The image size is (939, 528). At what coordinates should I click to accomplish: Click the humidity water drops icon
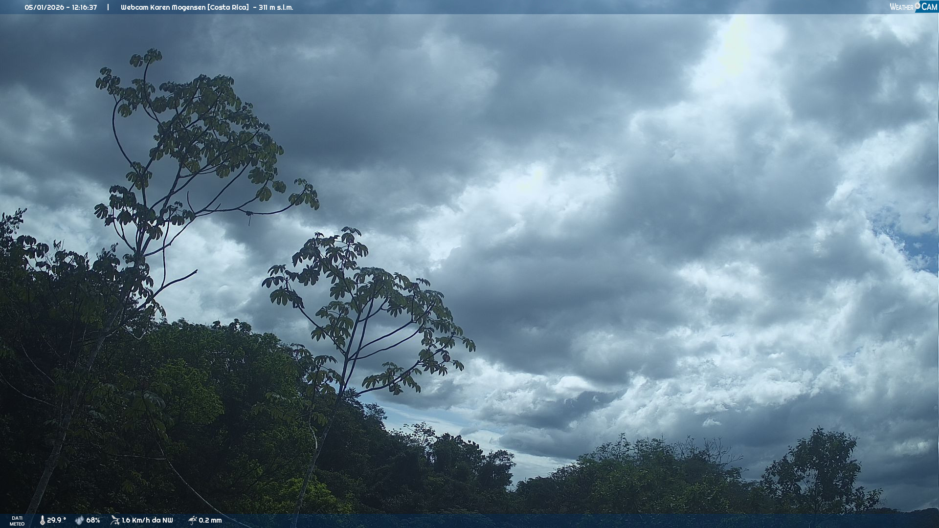click(79, 521)
